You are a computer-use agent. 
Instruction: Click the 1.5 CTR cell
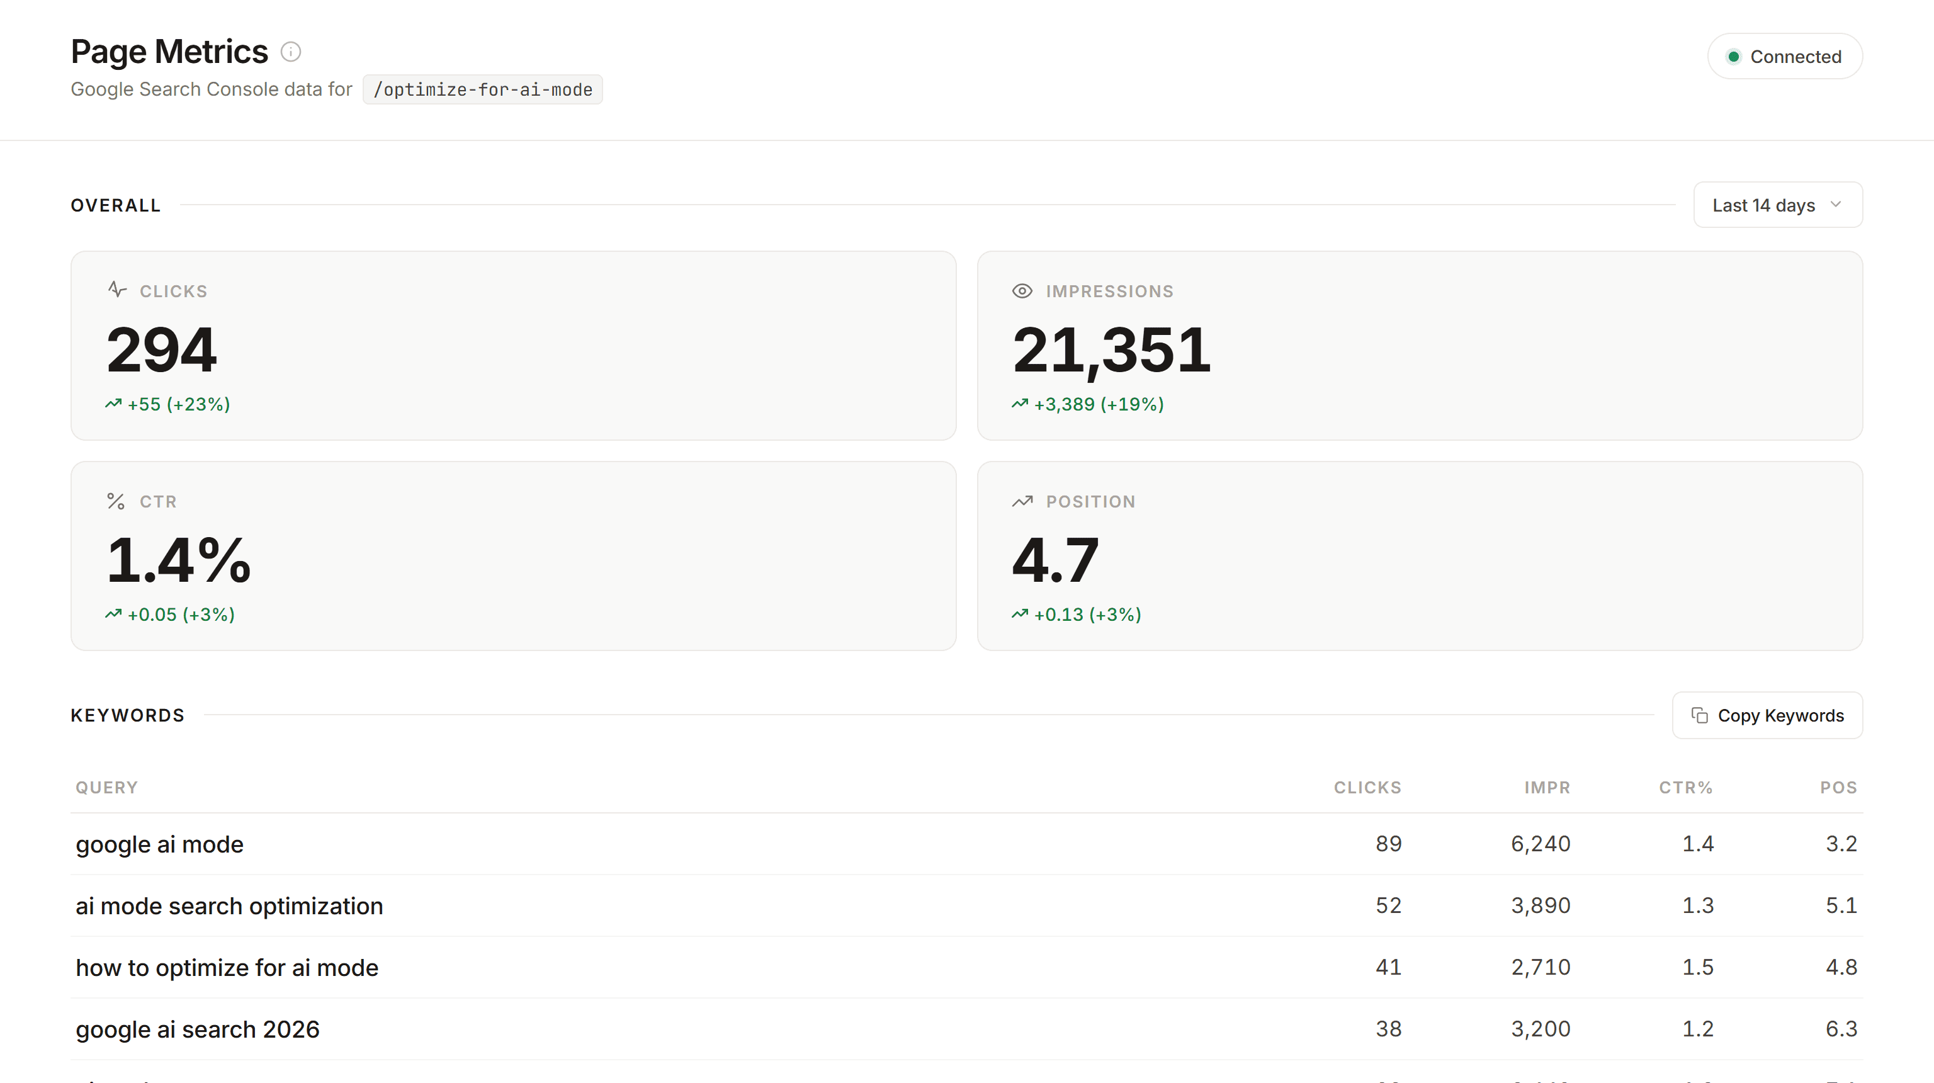1697,967
